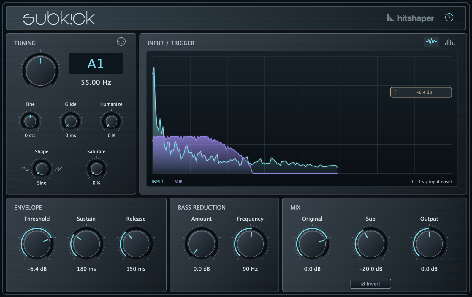Viewport: 472px width, 297px height.
Task: Click the subk!ck logo title
Action: (x=59, y=18)
